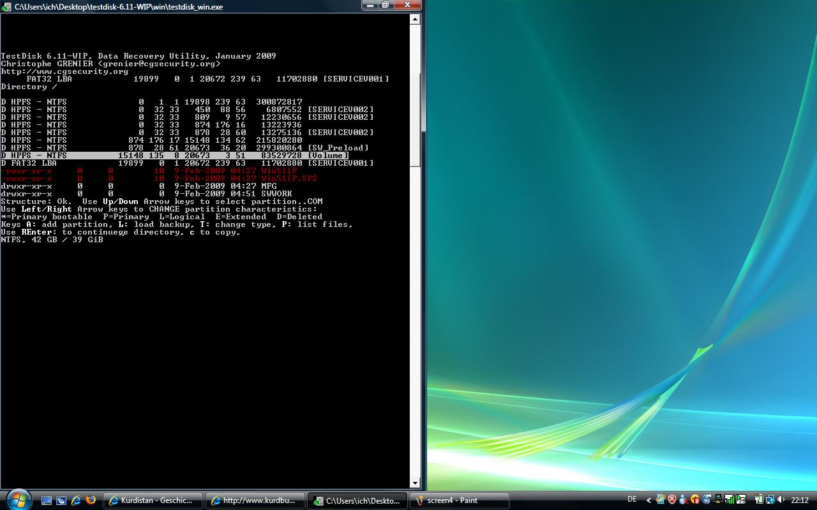
Task: Click the grenier@cgsecurity.org email text
Action: tap(159, 64)
